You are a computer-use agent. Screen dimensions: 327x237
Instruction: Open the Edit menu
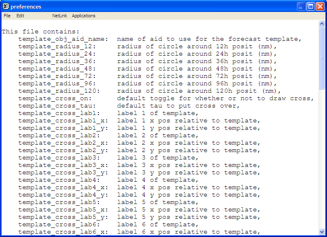pyautogui.click(x=20, y=16)
